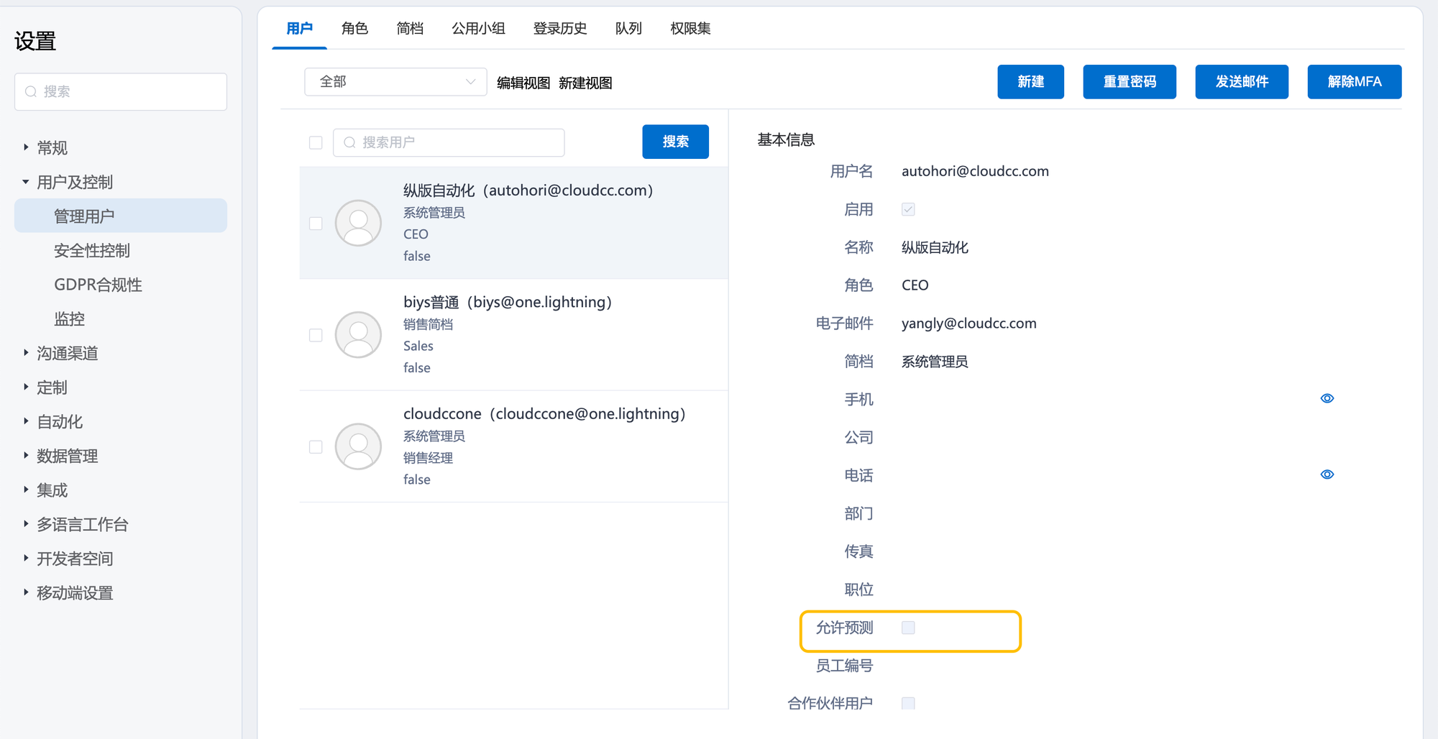The width and height of the screenshot is (1438, 739).
Task: Open the 权限集 tab
Action: [690, 29]
